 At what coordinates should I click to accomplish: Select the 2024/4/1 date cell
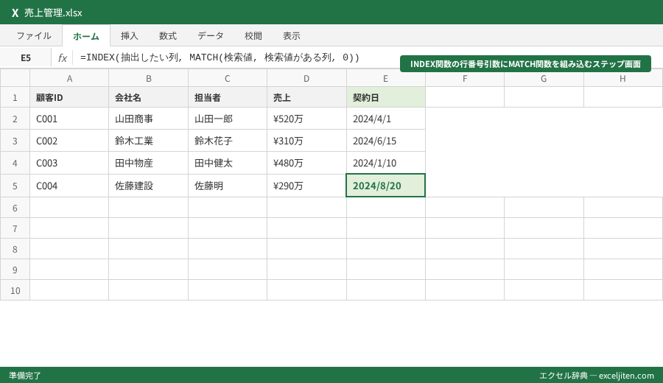(385, 119)
